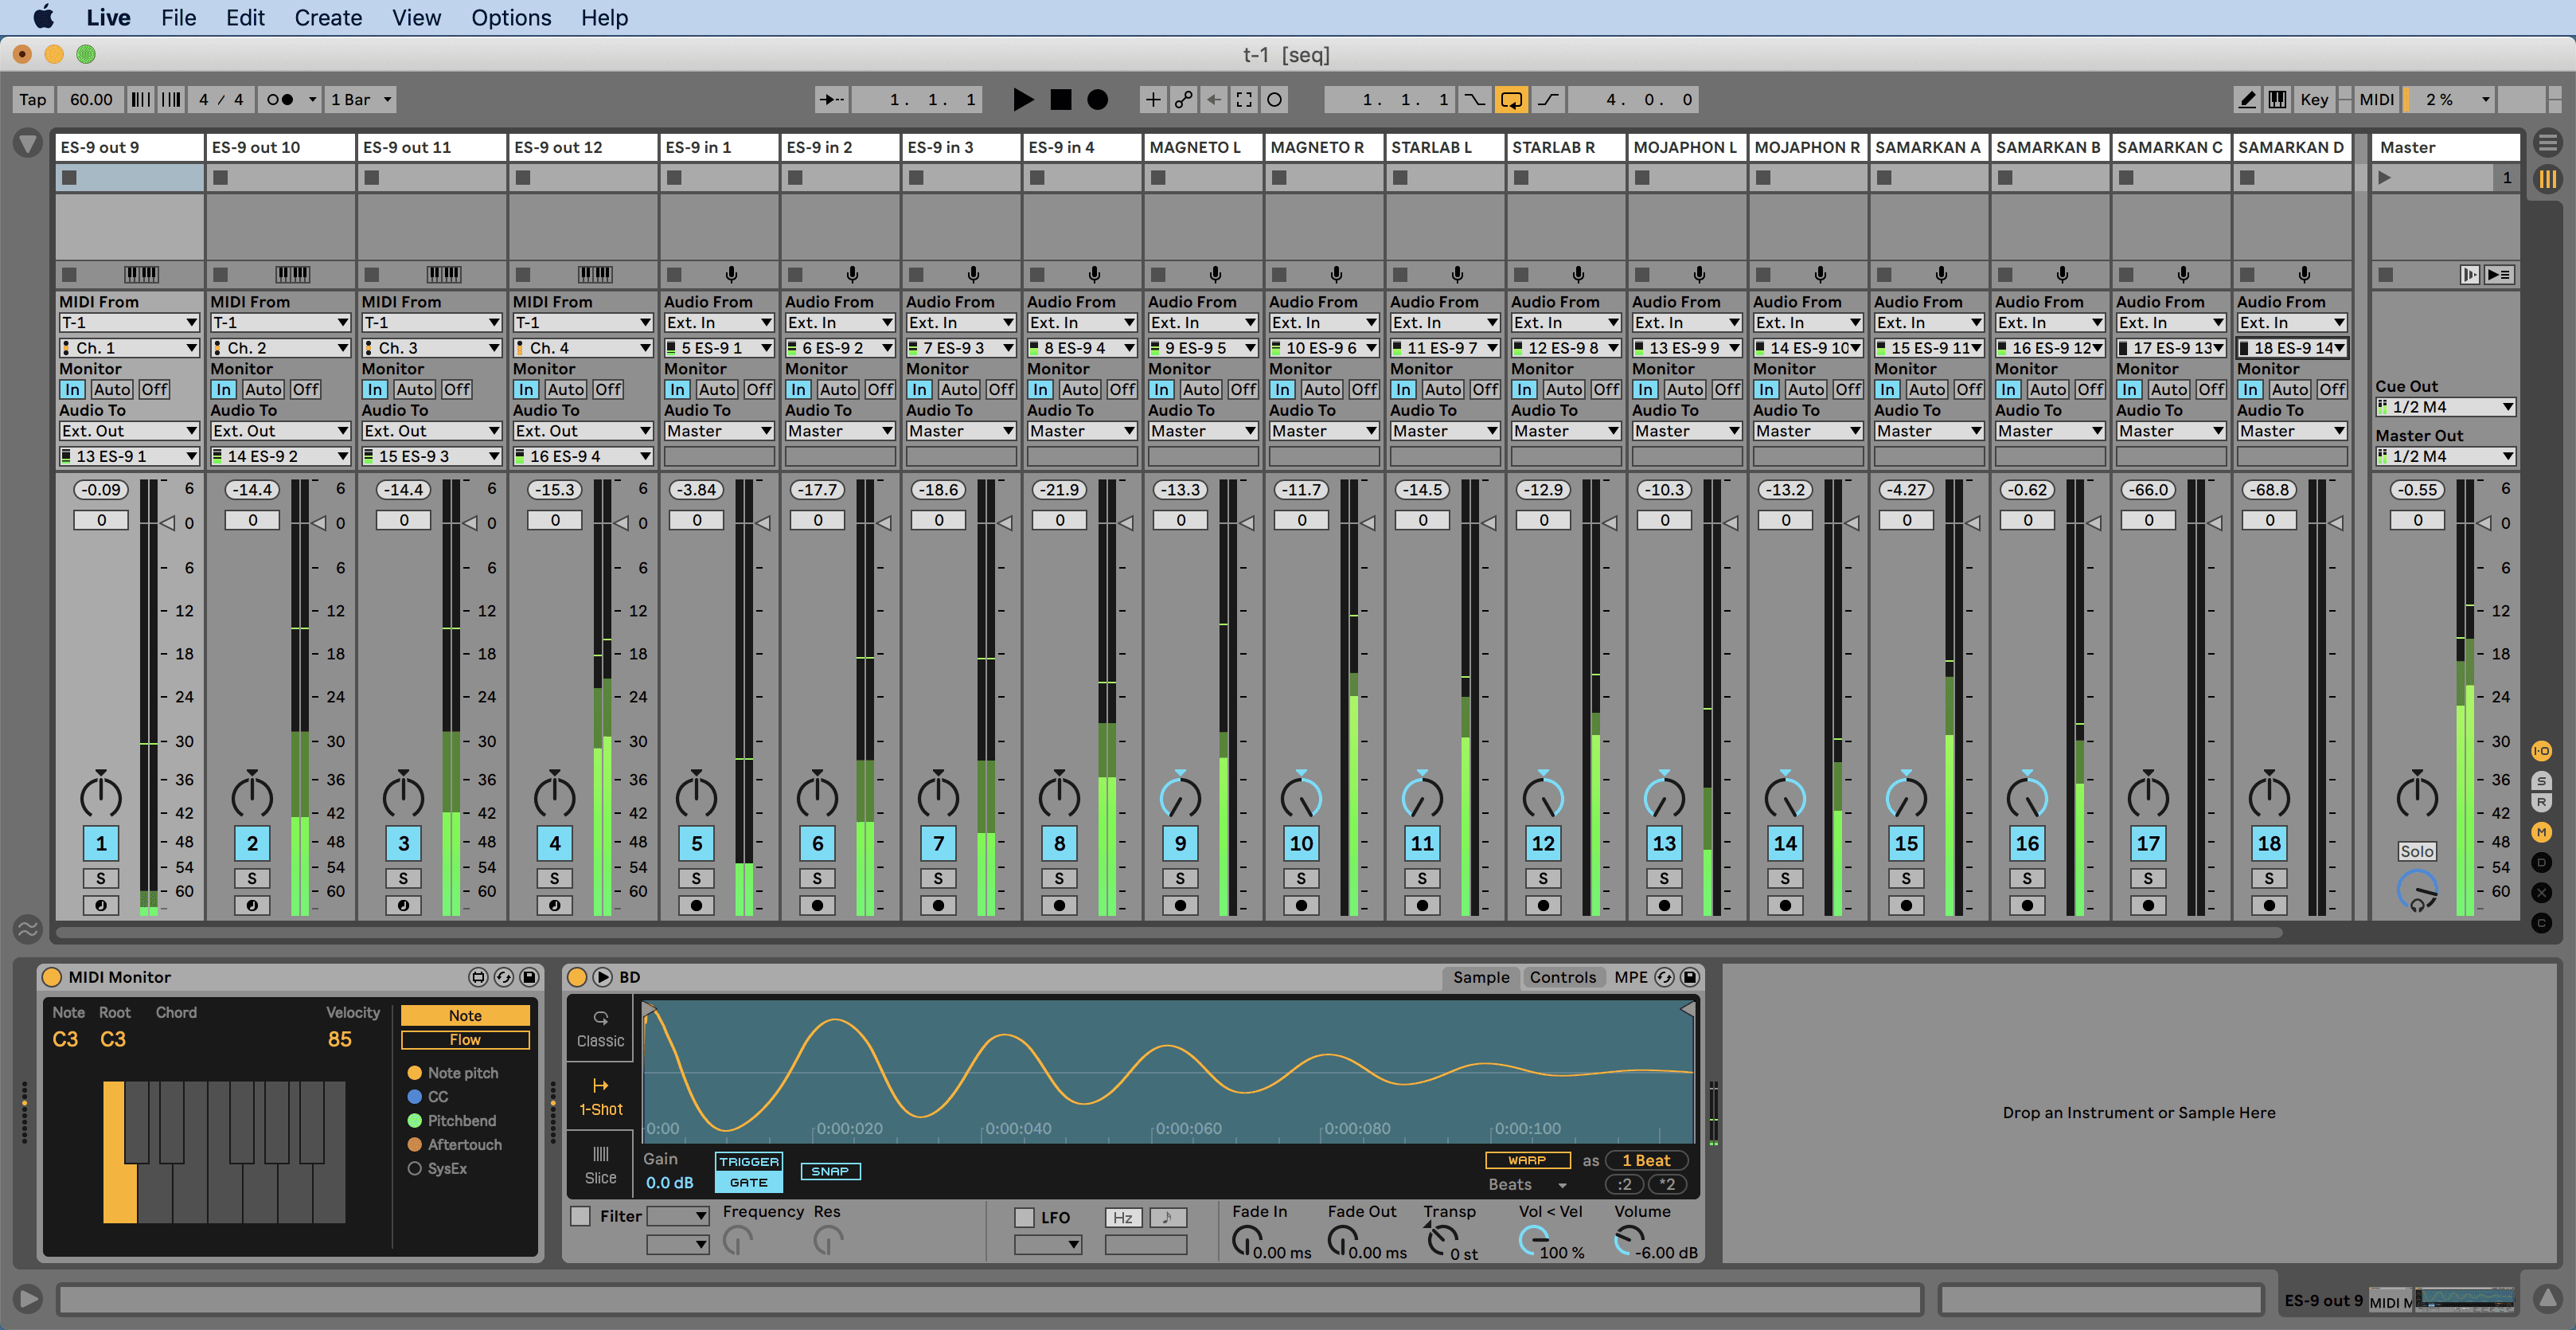
Task: Toggle the Punch-Out switch icon
Action: point(1547,99)
